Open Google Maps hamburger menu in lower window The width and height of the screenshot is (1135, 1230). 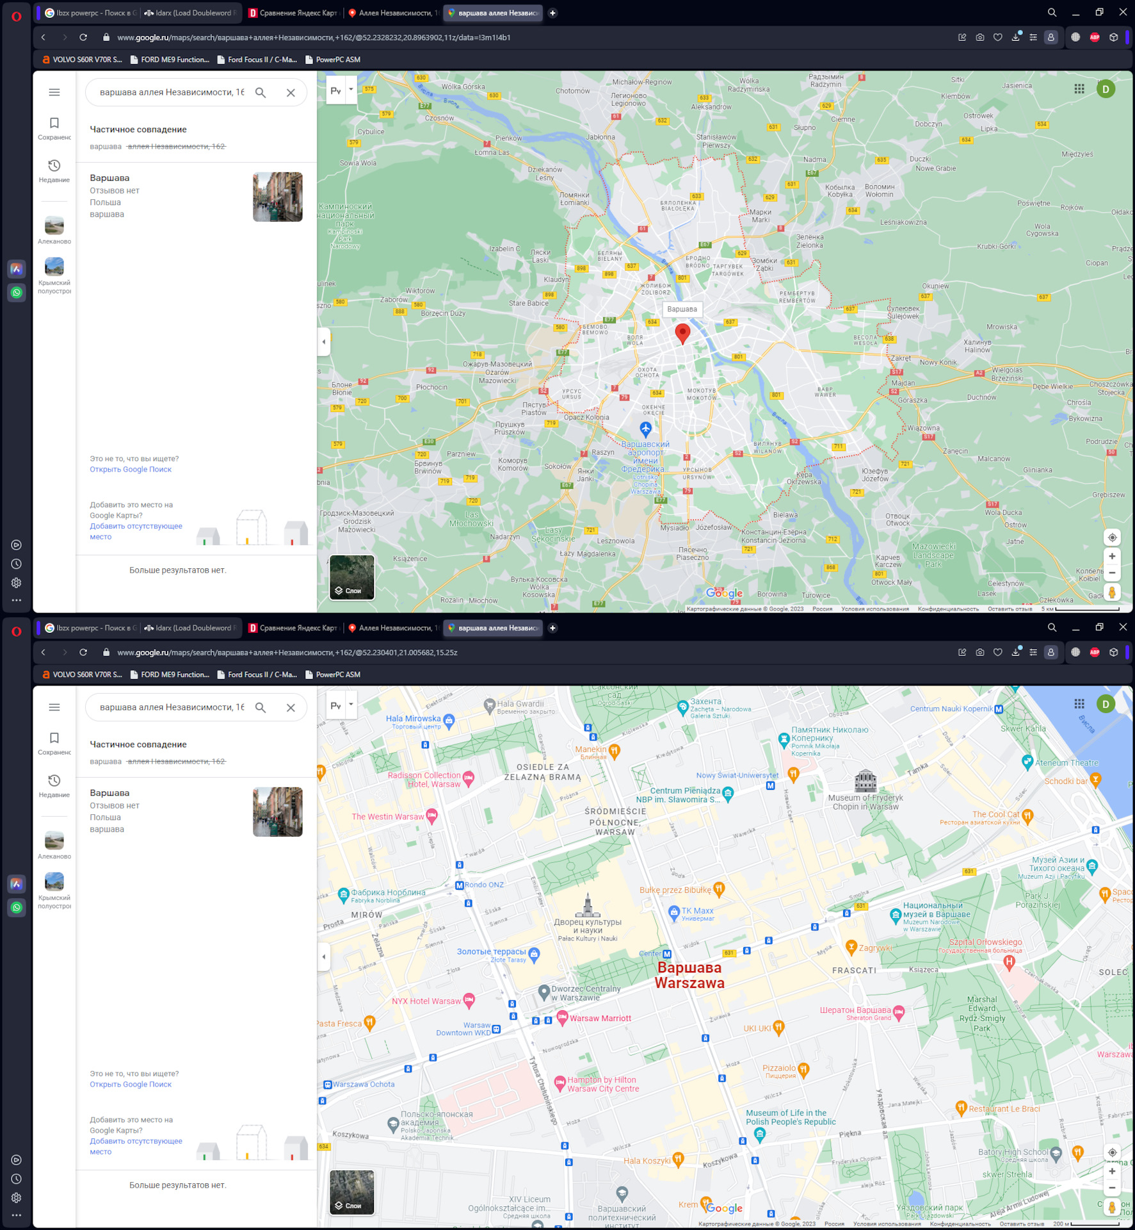[x=54, y=707]
